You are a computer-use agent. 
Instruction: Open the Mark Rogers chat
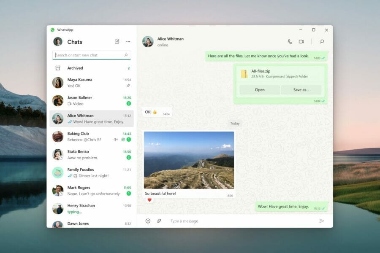[92, 191]
